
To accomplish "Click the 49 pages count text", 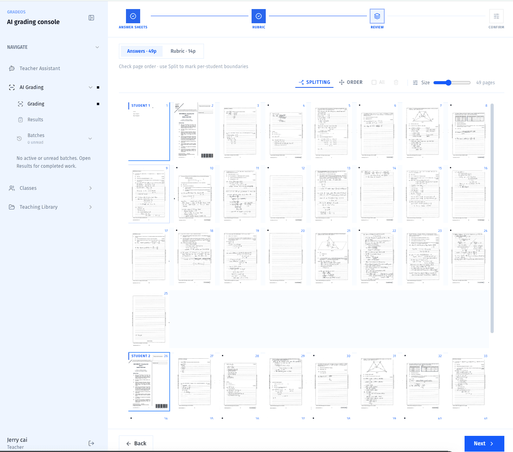I will 485,83.
